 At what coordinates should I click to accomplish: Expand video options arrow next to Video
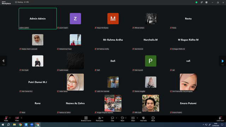tap(21, 118)
